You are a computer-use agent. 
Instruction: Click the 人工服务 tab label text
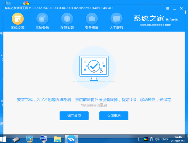(116, 28)
